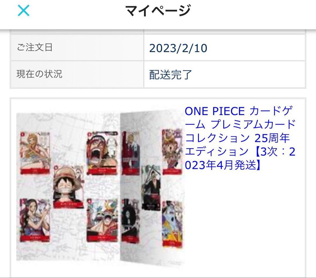Viewport: 316px width, 278px height.
Task: Select the Nico Robin card artwork
Action: pos(35,220)
